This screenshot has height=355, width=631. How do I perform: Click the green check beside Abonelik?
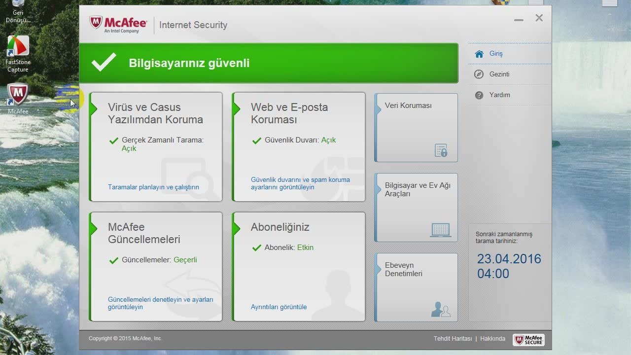point(256,248)
